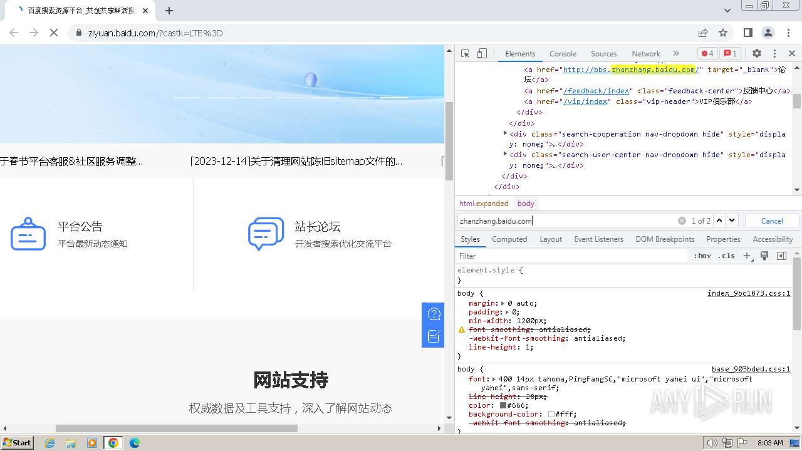The width and height of the screenshot is (802, 451).
Task: Open the DevTools settings gear
Action: tap(757, 53)
